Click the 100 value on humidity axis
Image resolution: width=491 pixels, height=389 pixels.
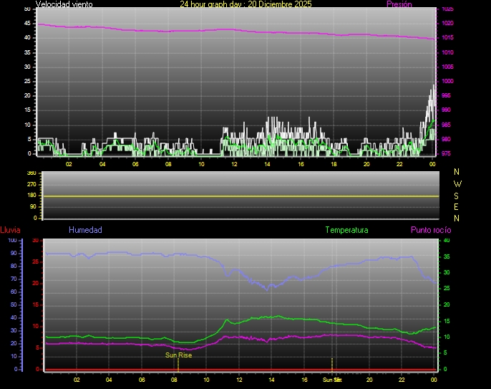point(13,241)
